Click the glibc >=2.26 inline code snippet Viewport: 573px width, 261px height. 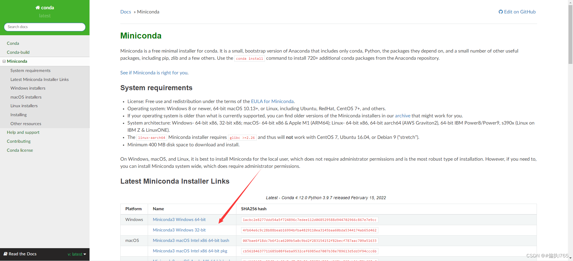242,138
